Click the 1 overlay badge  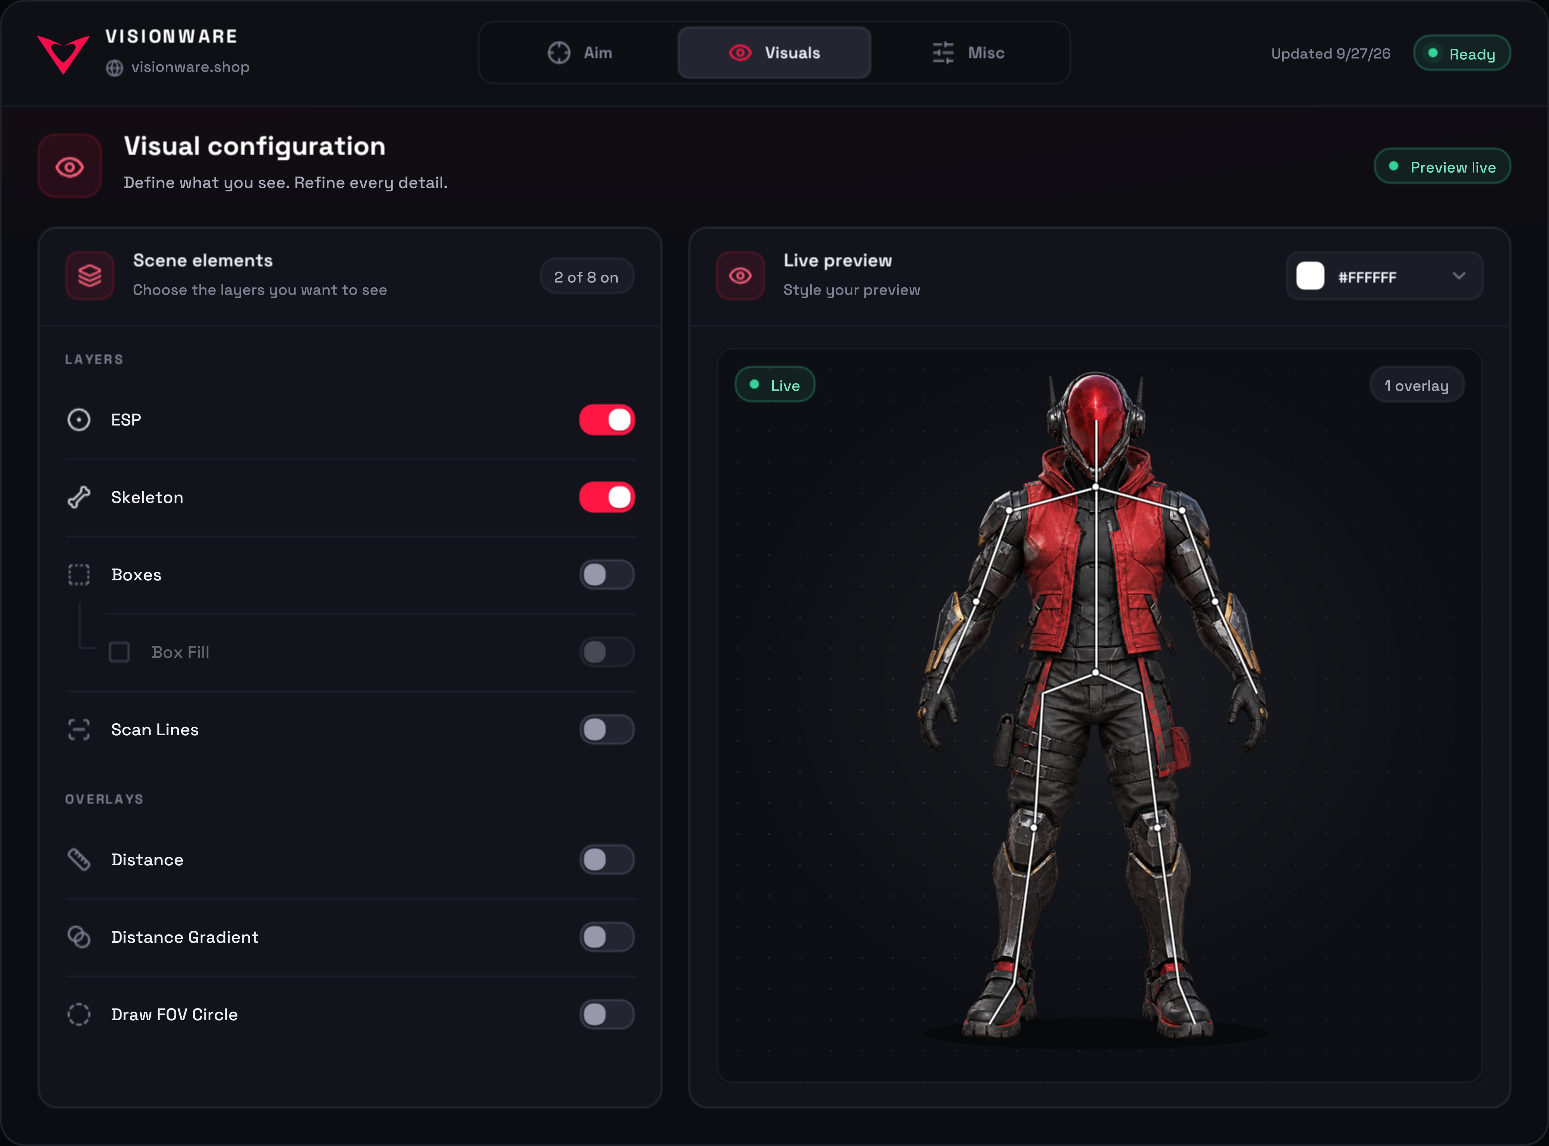tap(1417, 385)
